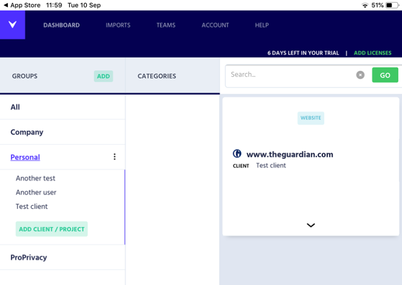
Task: Click theguardian.com site favicon
Action: (237, 154)
